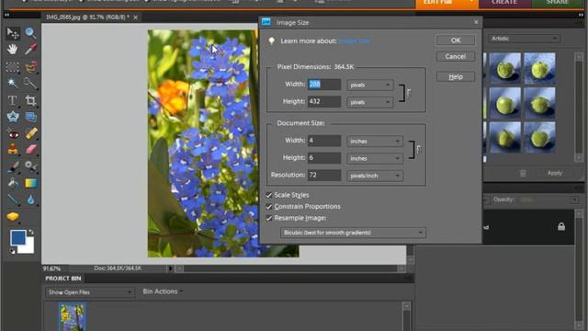The width and height of the screenshot is (588, 331).
Task: Select the flower thumbnail in Project Bin
Action: 72,317
